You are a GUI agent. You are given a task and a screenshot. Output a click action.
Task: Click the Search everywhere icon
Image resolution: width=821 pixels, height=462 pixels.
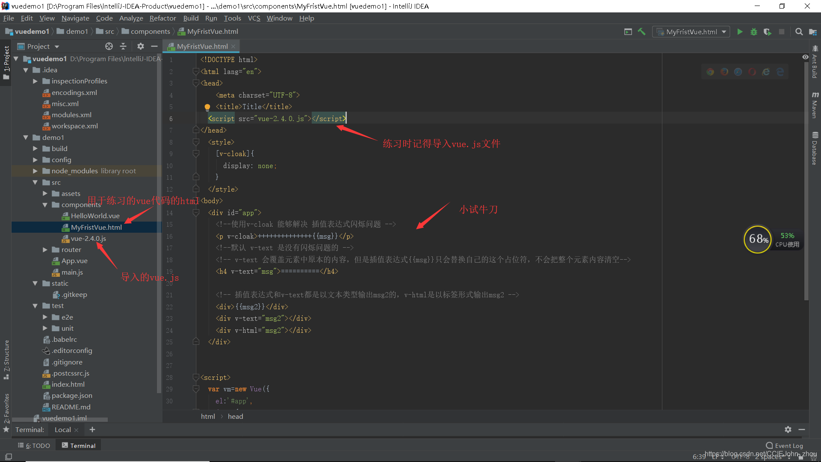tap(800, 31)
